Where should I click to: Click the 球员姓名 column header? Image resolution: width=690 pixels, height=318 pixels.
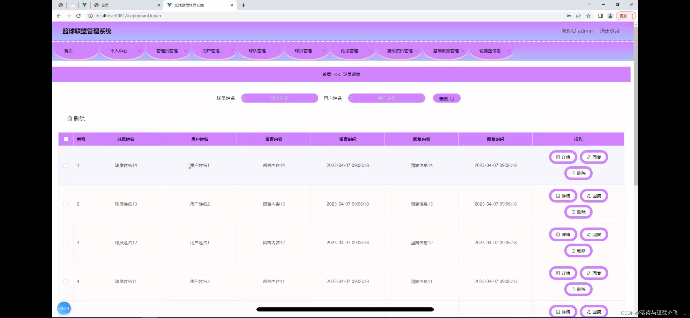tap(126, 139)
